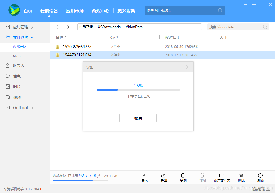Viewport: 275px width, 193px height.
Task: Go forward with right arrow
Action: coord(68,27)
